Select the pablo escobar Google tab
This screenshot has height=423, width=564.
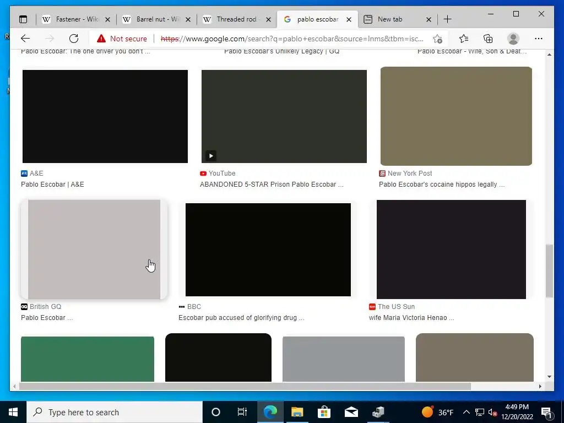[x=317, y=19]
